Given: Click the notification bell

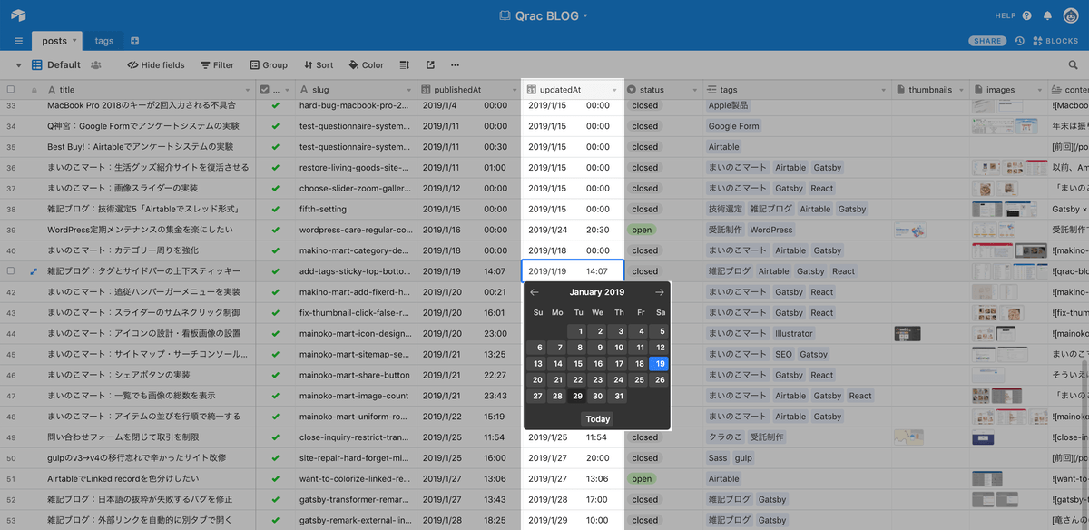Looking at the screenshot, I should [1046, 15].
